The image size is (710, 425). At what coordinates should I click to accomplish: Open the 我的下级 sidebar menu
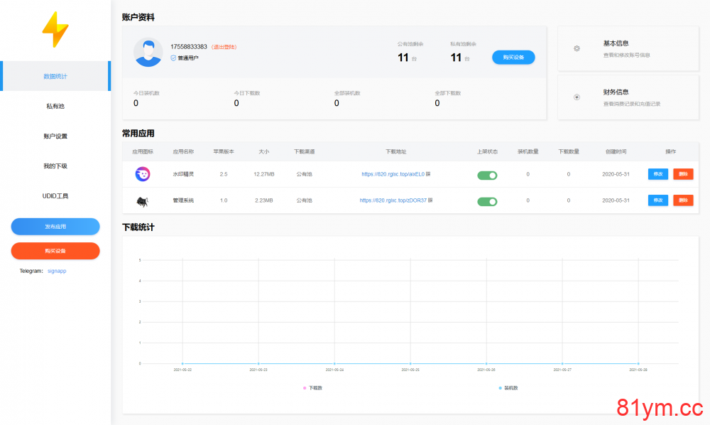point(55,166)
